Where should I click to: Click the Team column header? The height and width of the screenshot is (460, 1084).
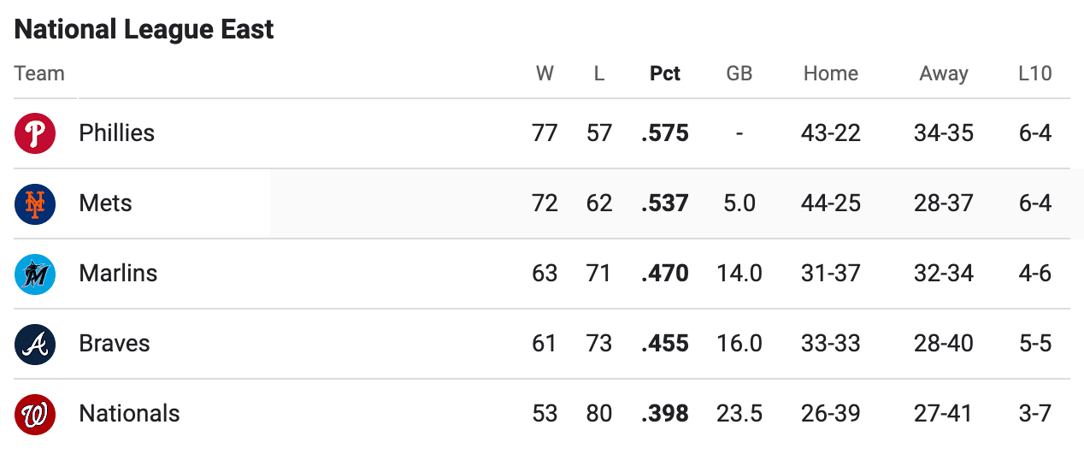(x=39, y=74)
